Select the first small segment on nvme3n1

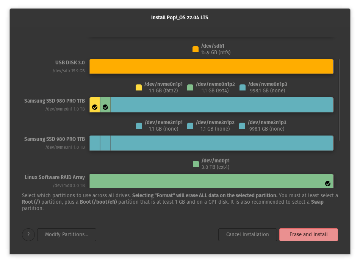click(95, 143)
